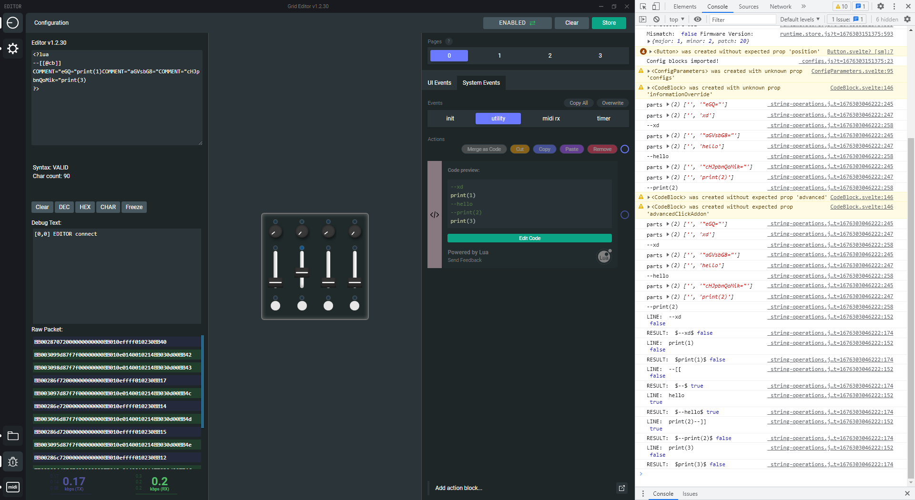
Task: Open the folder icon in the left sidebar
Action: tap(12, 436)
